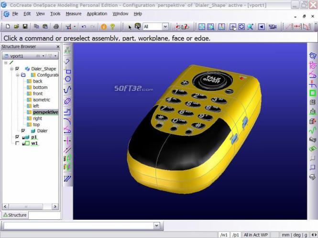The height and width of the screenshot is (238, 318).
Task: Uncheck the p1 part checkbox
Action: coord(17,137)
